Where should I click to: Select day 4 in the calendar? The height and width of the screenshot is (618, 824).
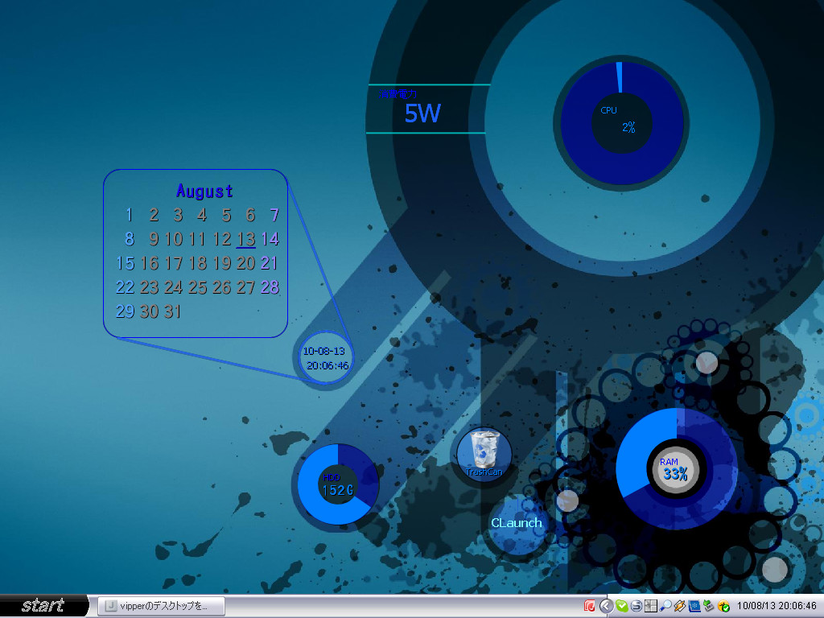pyautogui.click(x=202, y=214)
